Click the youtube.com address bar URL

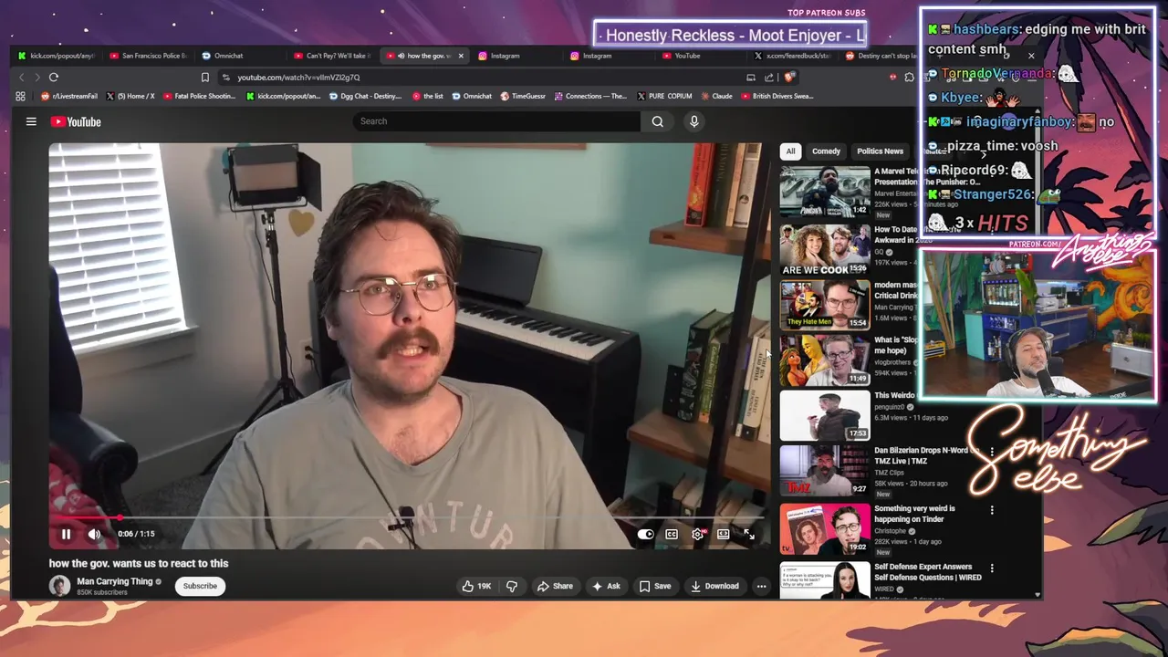[298, 78]
